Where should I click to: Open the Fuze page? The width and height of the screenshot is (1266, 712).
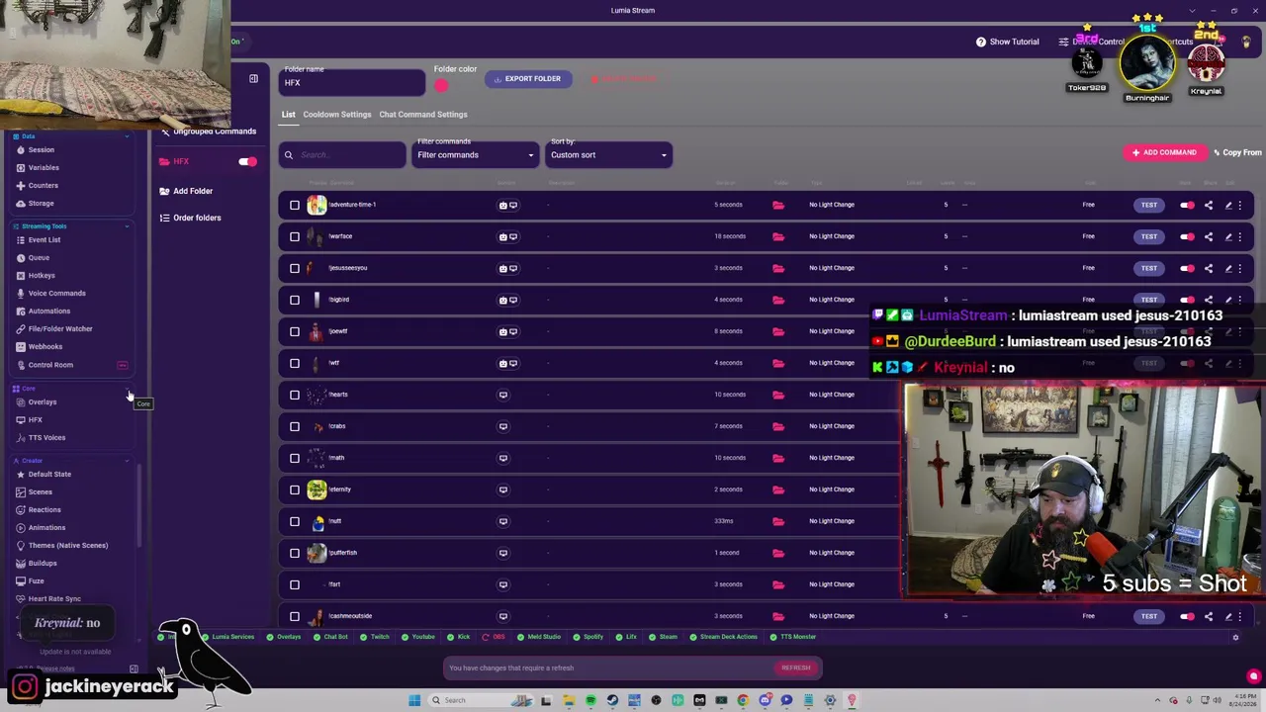click(x=36, y=580)
